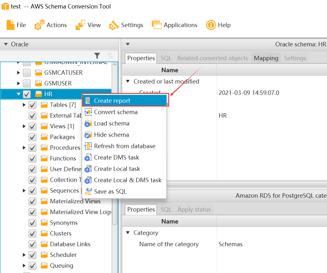Click the File menu page icon
The width and height of the screenshot is (327, 273).
click(x=10, y=25)
